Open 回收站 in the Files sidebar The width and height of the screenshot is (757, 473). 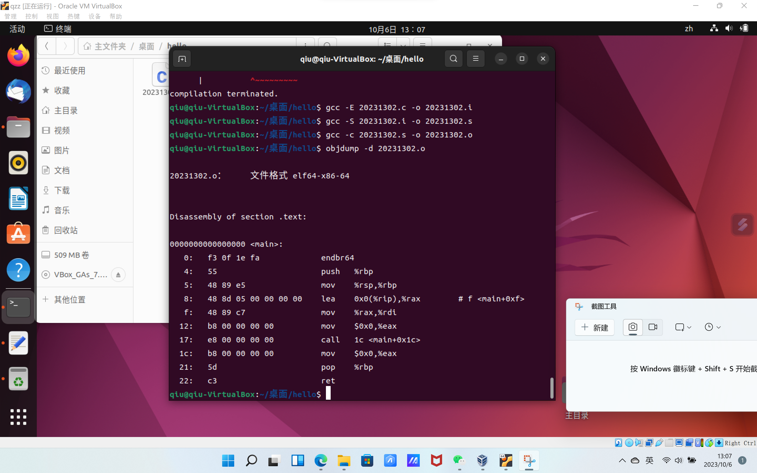coord(85,230)
